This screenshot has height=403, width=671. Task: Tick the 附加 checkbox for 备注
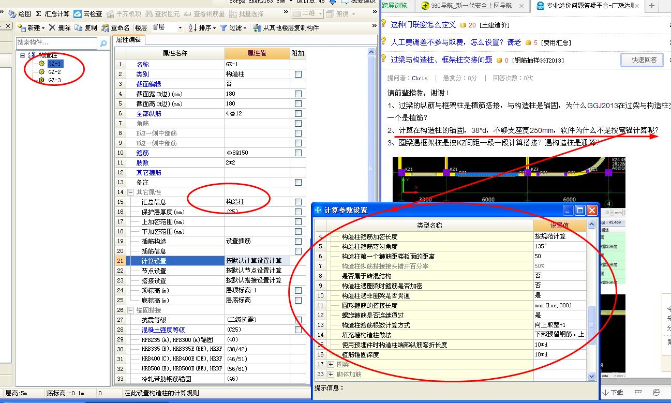(298, 183)
